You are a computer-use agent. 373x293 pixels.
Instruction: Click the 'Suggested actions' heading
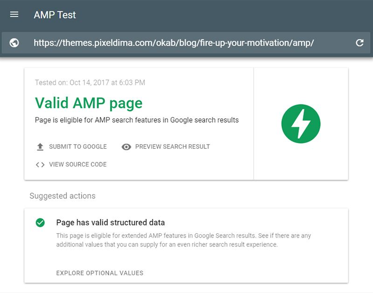pyautogui.click(x=62, y=196)
